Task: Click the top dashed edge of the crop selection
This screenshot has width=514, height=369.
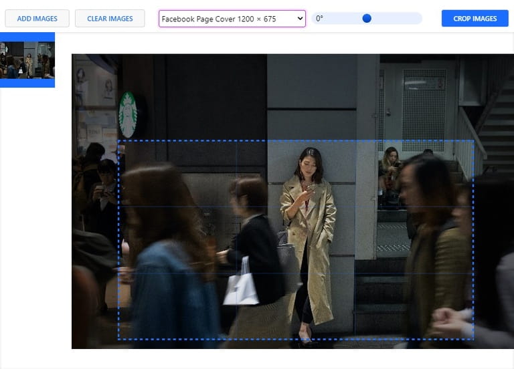Action: tap(296, 141)
